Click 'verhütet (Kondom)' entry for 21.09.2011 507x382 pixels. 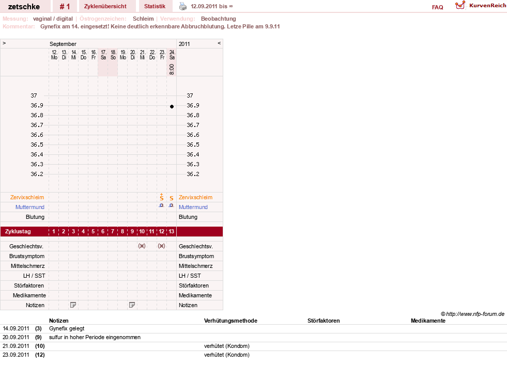click(x=227, y=346)
